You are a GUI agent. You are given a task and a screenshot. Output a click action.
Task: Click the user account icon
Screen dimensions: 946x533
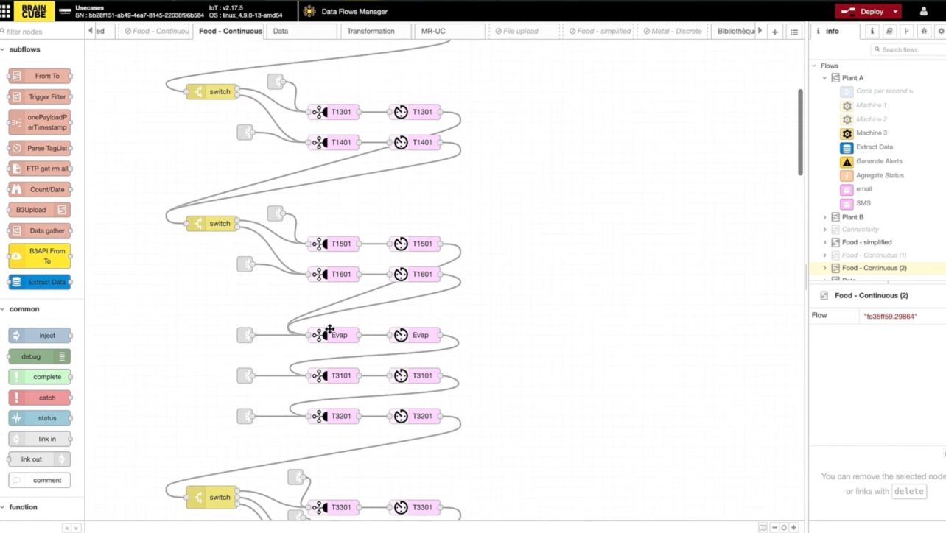pyautogui.click(x=923, y=11)
